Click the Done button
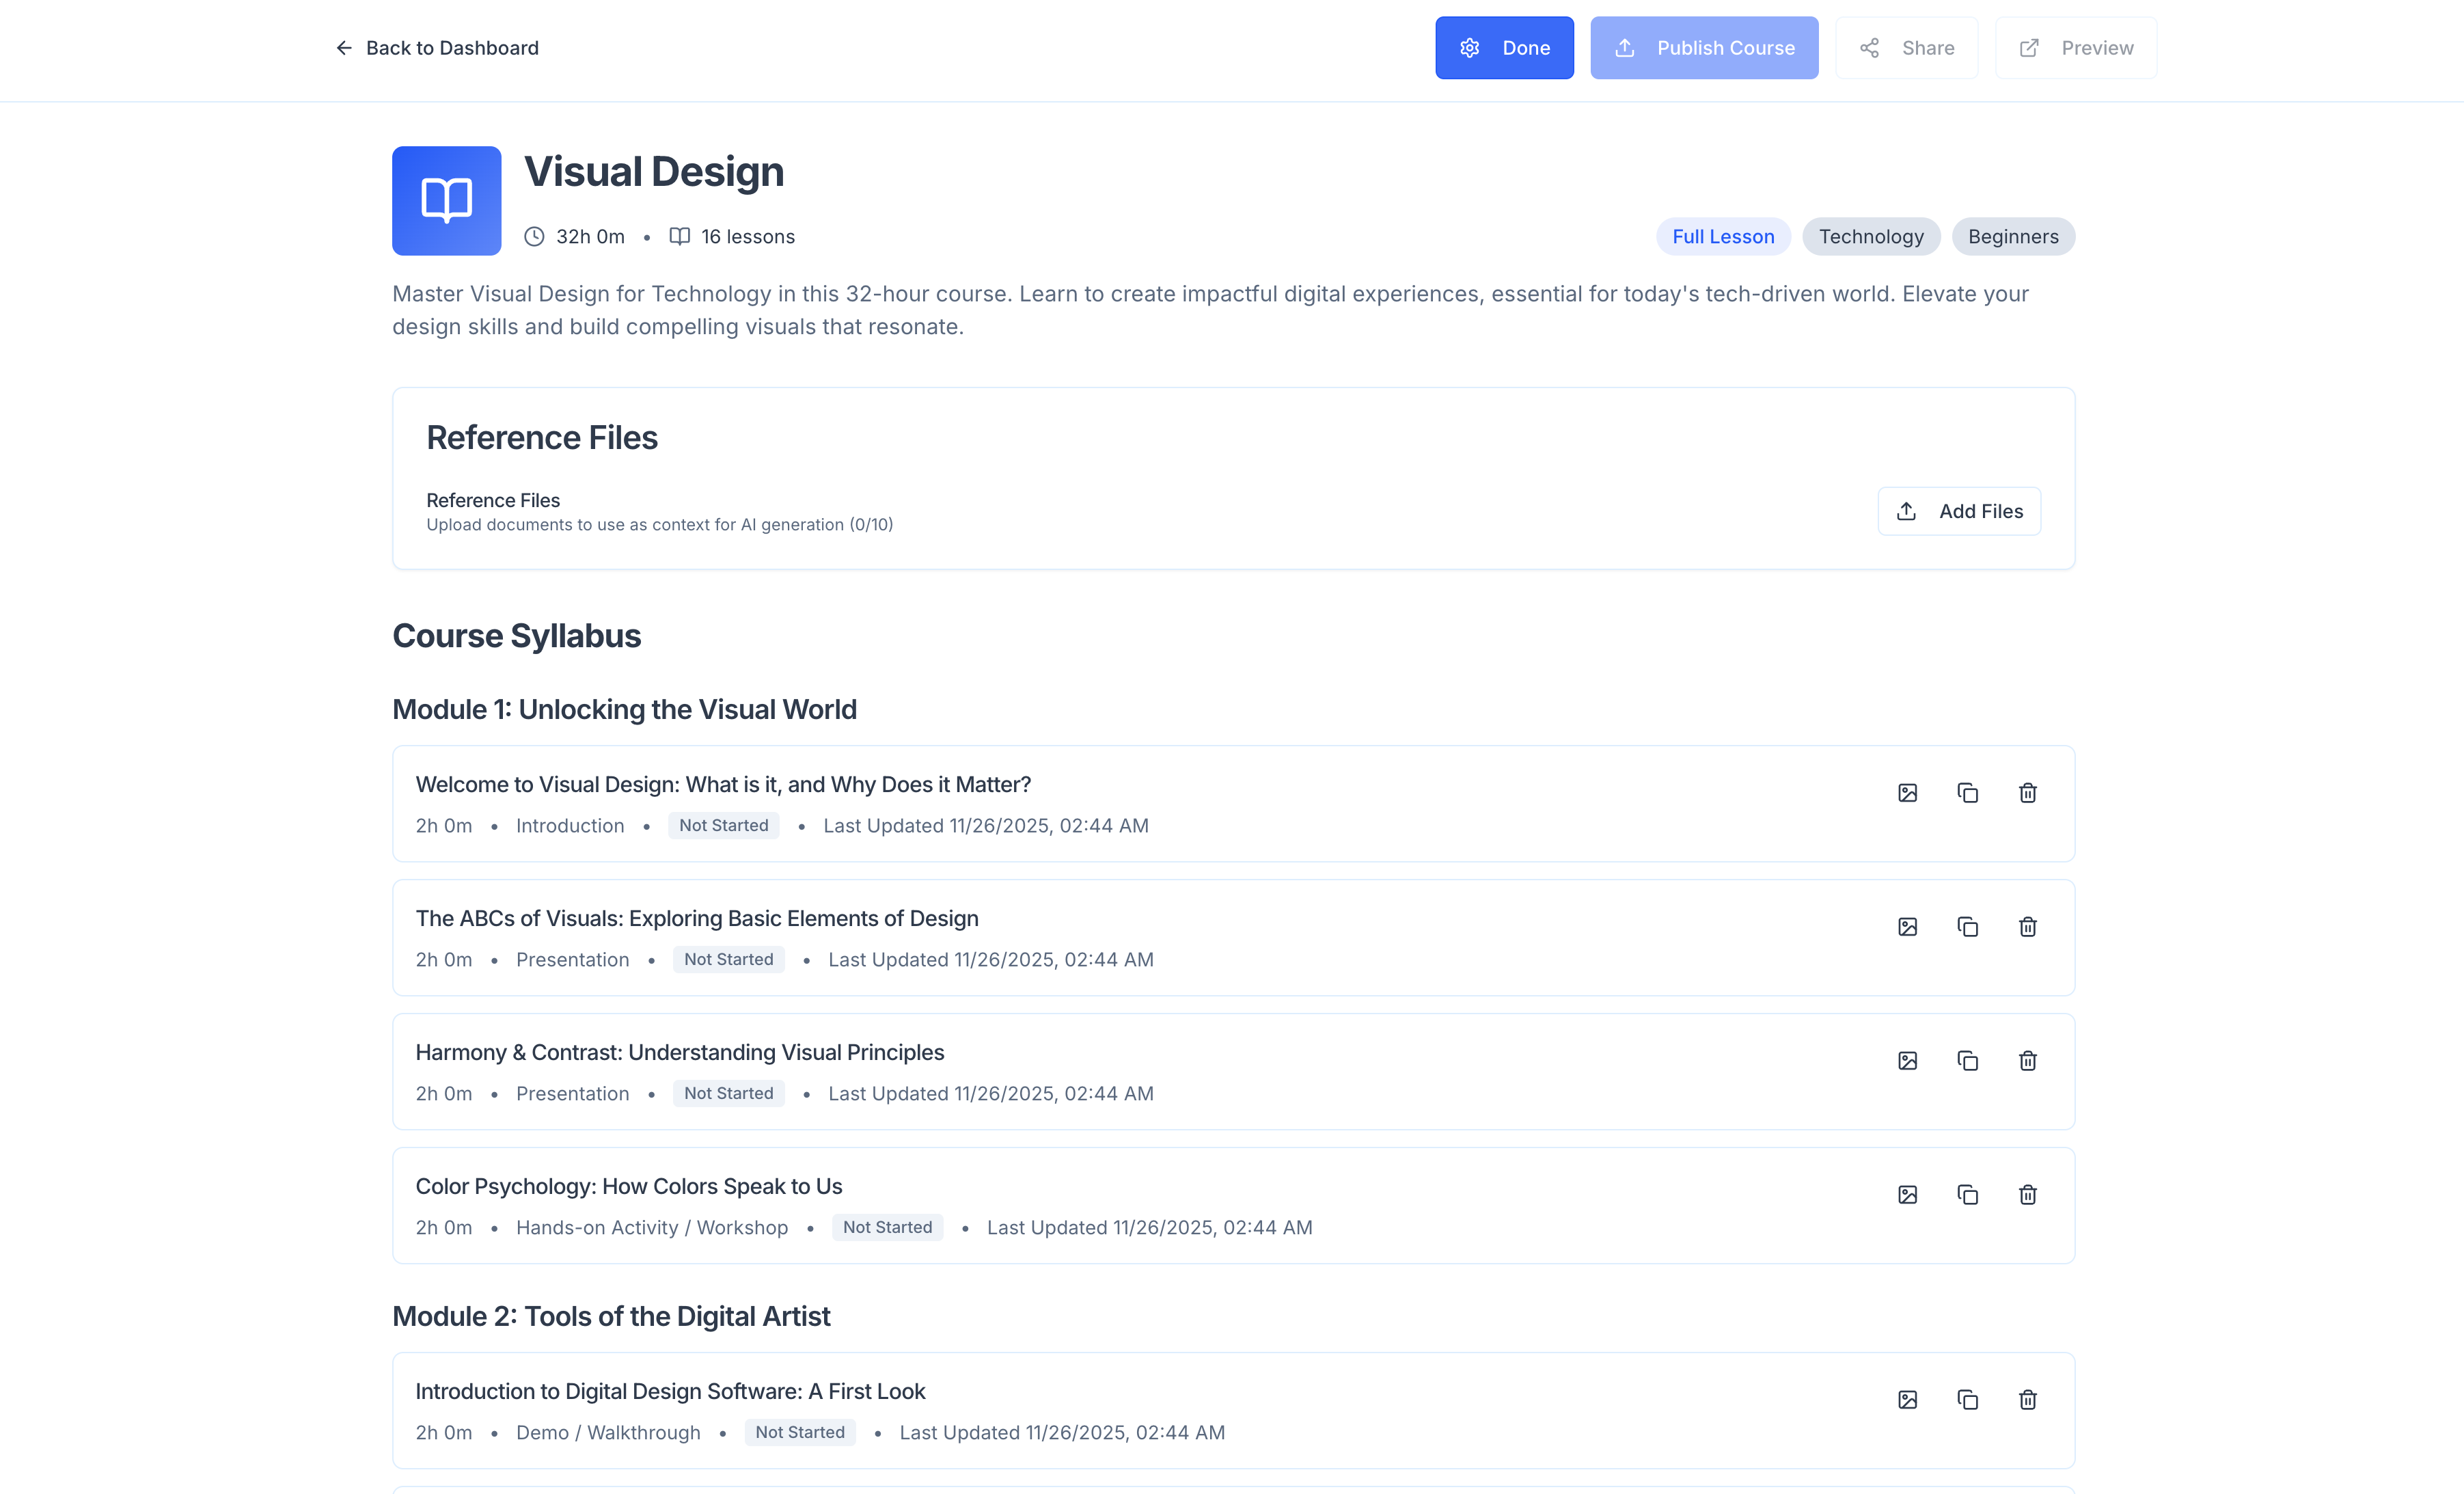This screenshot has width=2464, height=1494. [1503, 48]
